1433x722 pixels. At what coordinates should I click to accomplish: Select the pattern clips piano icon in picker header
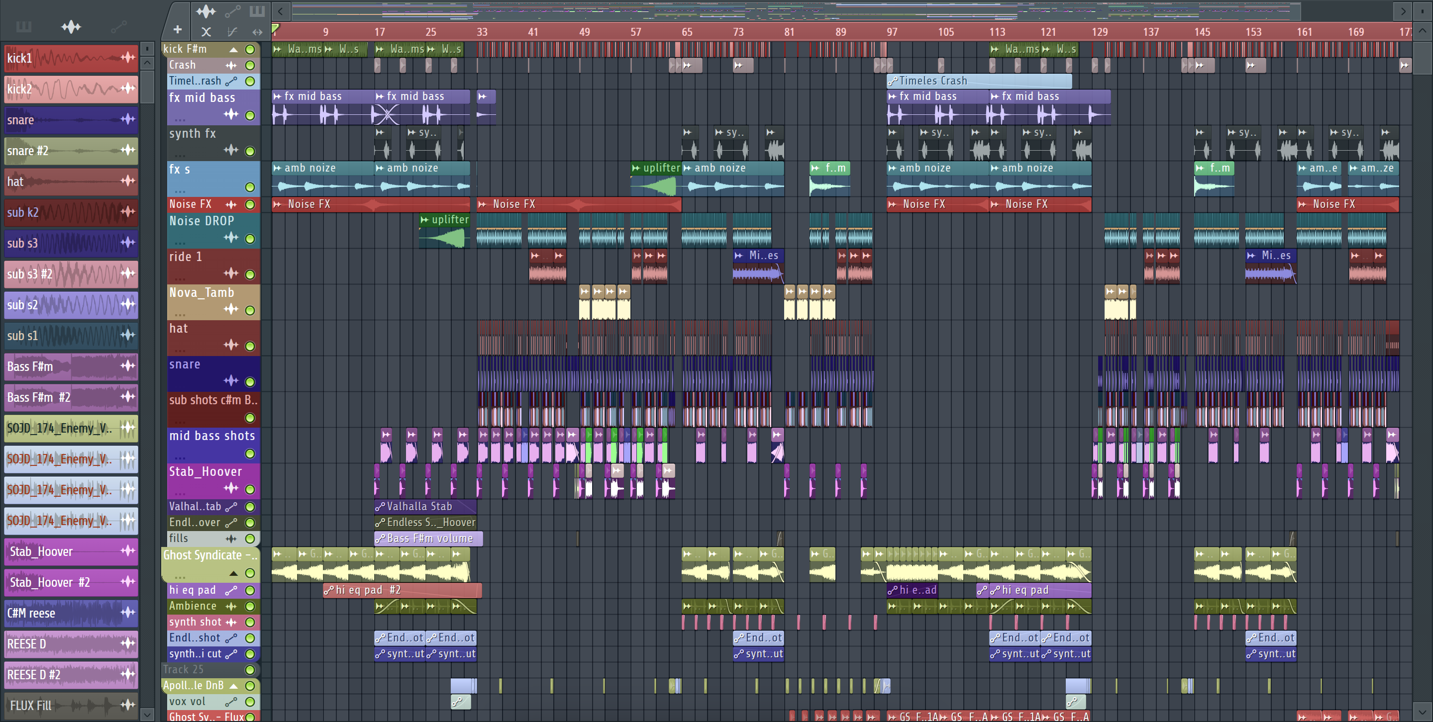[x=23, y=27]
